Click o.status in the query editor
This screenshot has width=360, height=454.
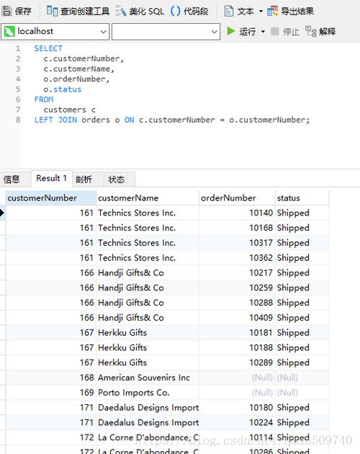62,89
